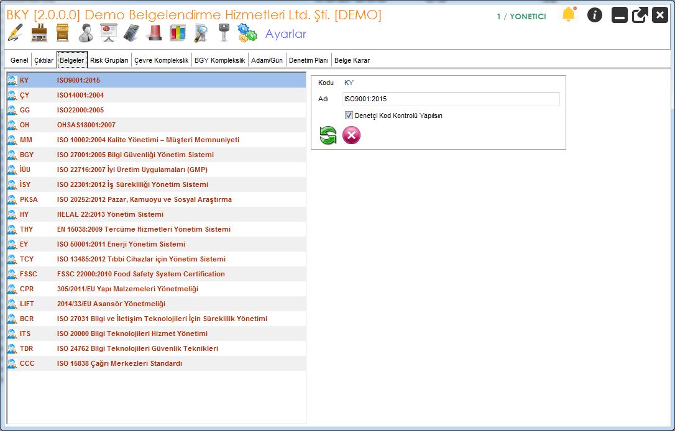Select ISO 10002:2004 Müşteri Memnuniyeti row
675x431 pixels.
pyautogui.click(x=156, y=140)
